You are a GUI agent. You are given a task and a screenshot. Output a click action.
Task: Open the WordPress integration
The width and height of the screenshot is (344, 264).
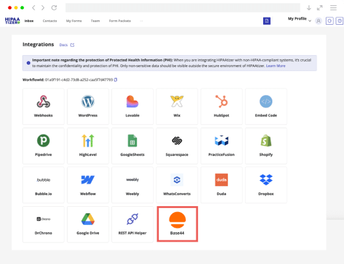88,107
